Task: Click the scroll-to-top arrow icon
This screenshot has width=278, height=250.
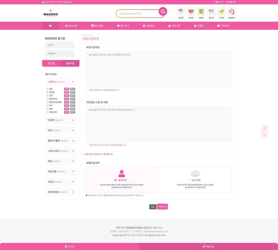Action: (x=264, y=128)
